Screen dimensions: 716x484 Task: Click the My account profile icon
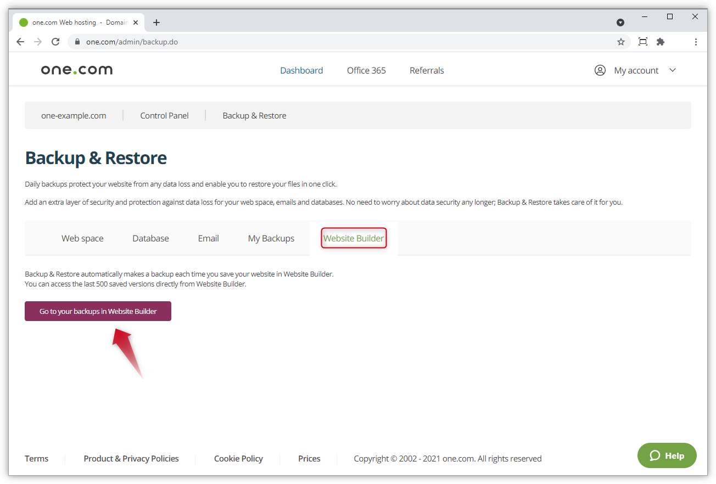click(600, 70)
